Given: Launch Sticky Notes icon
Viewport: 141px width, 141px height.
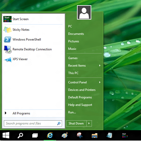Looking at the screenshot, I should 7,30.
